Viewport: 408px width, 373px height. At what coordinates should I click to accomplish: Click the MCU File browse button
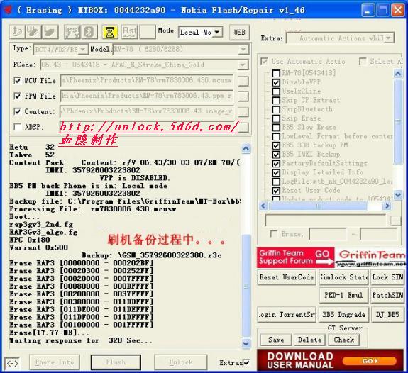click(243, 81)
